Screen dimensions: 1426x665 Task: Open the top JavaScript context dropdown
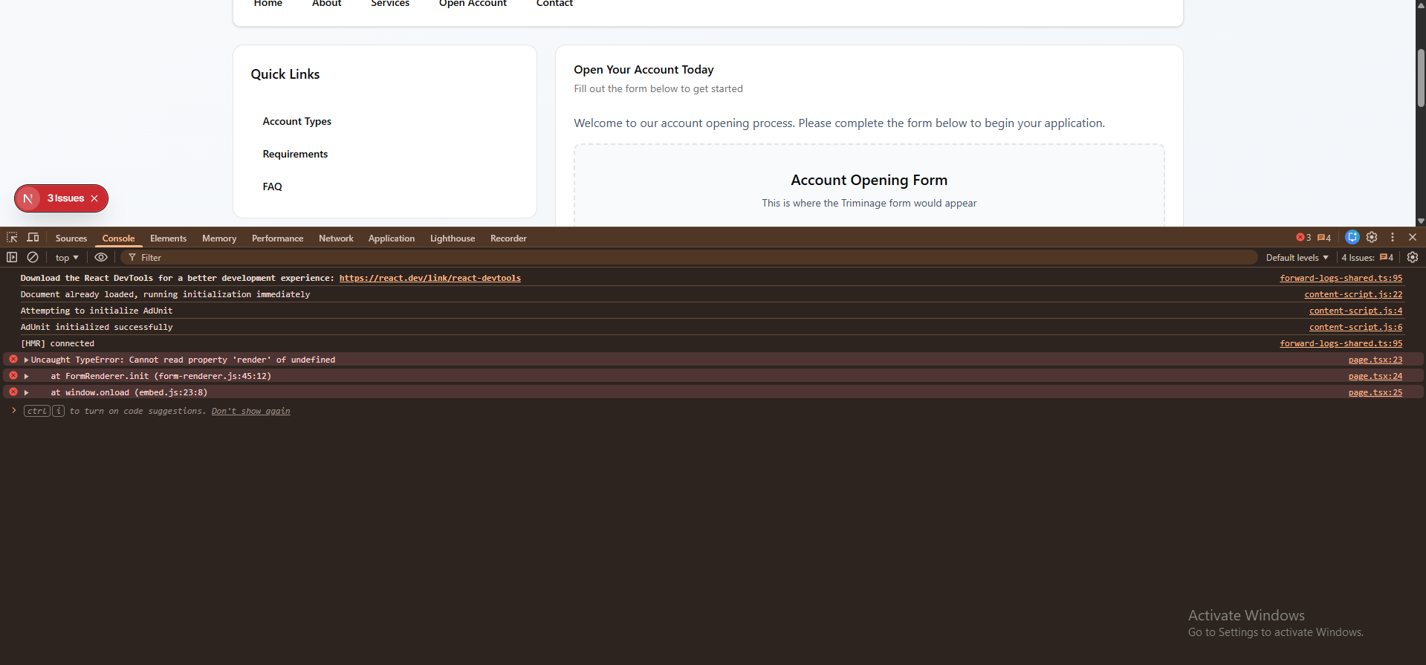pos(66,258)
